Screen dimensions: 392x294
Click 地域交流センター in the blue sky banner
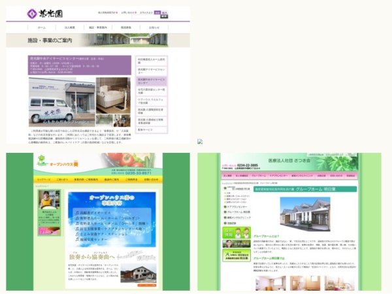click(x=93, y=240)
